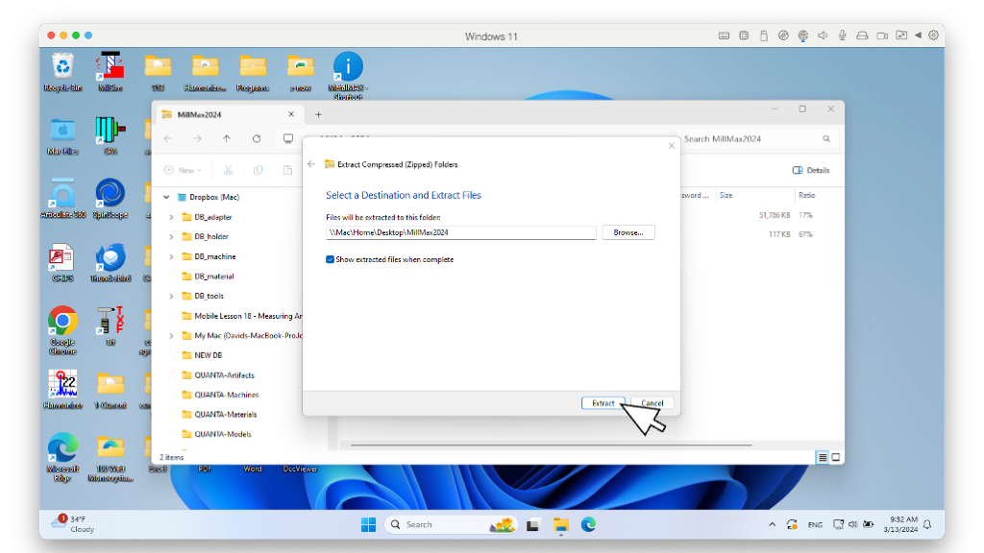Launch Thunderbird from the desktop
Image resolution: width=984 pixels, height=553 pixels.
(x=111, y=263)
